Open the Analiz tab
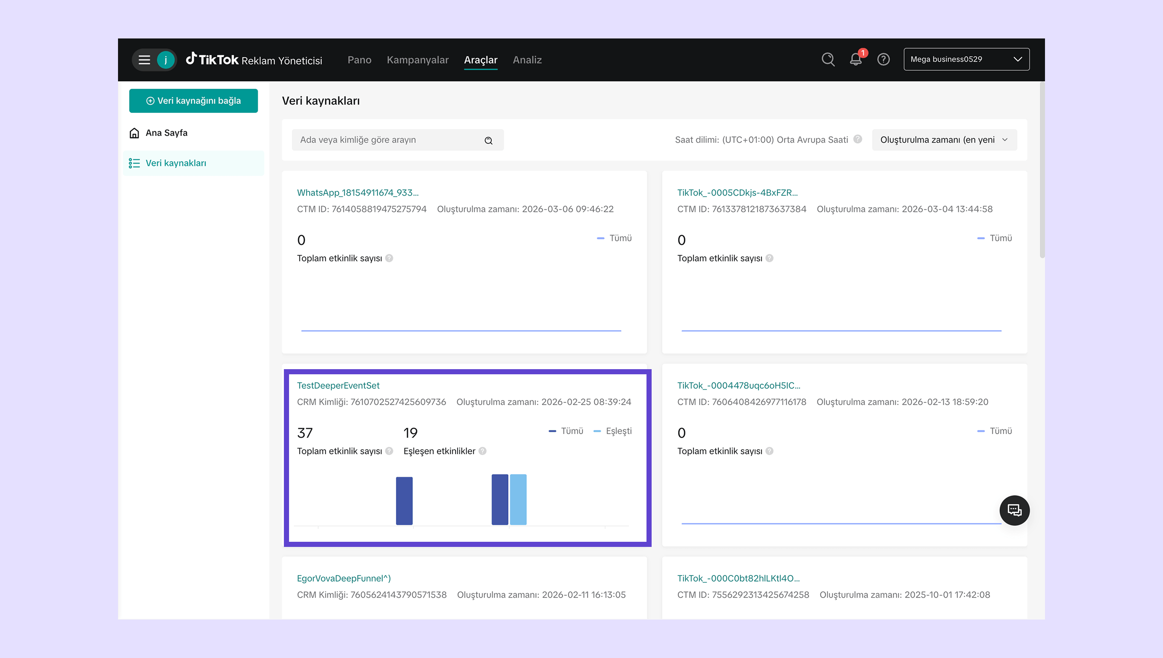 (527, 60)
